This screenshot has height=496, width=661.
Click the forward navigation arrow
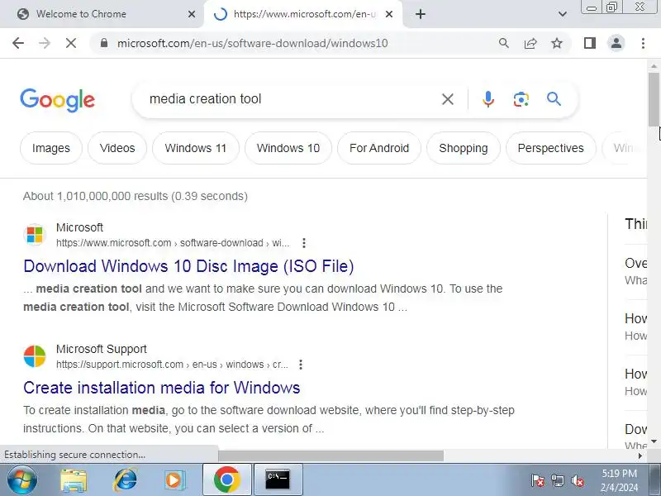point(45,43)
